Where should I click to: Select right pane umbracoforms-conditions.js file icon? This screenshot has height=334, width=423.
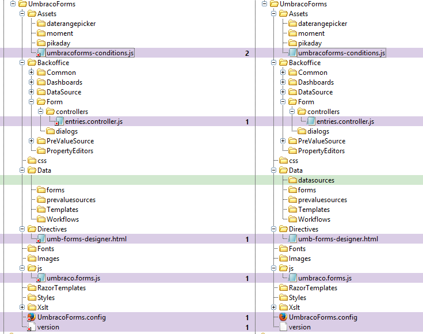tap(292, 52)
